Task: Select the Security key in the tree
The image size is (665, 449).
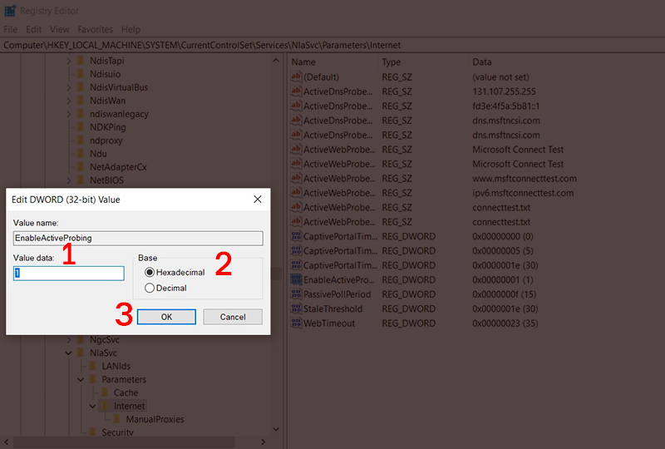Action: [117, 432]
